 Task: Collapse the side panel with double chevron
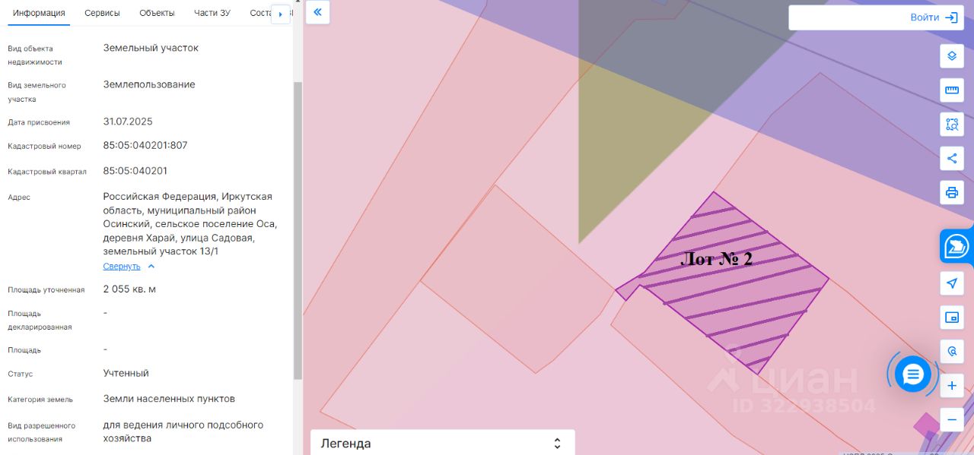pyautogui.click(x=317, y=12)
